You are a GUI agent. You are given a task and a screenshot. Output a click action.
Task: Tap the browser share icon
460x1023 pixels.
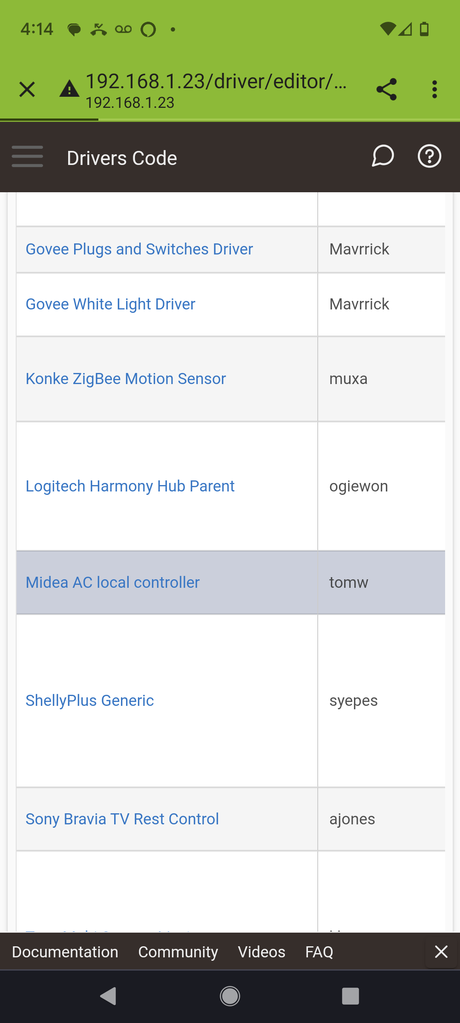386,90
